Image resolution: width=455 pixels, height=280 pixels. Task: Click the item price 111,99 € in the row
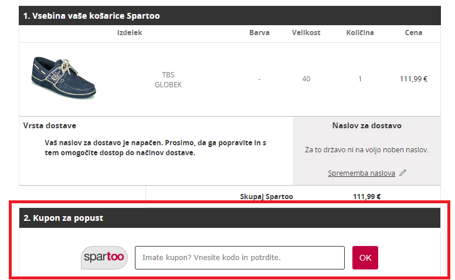413,79
